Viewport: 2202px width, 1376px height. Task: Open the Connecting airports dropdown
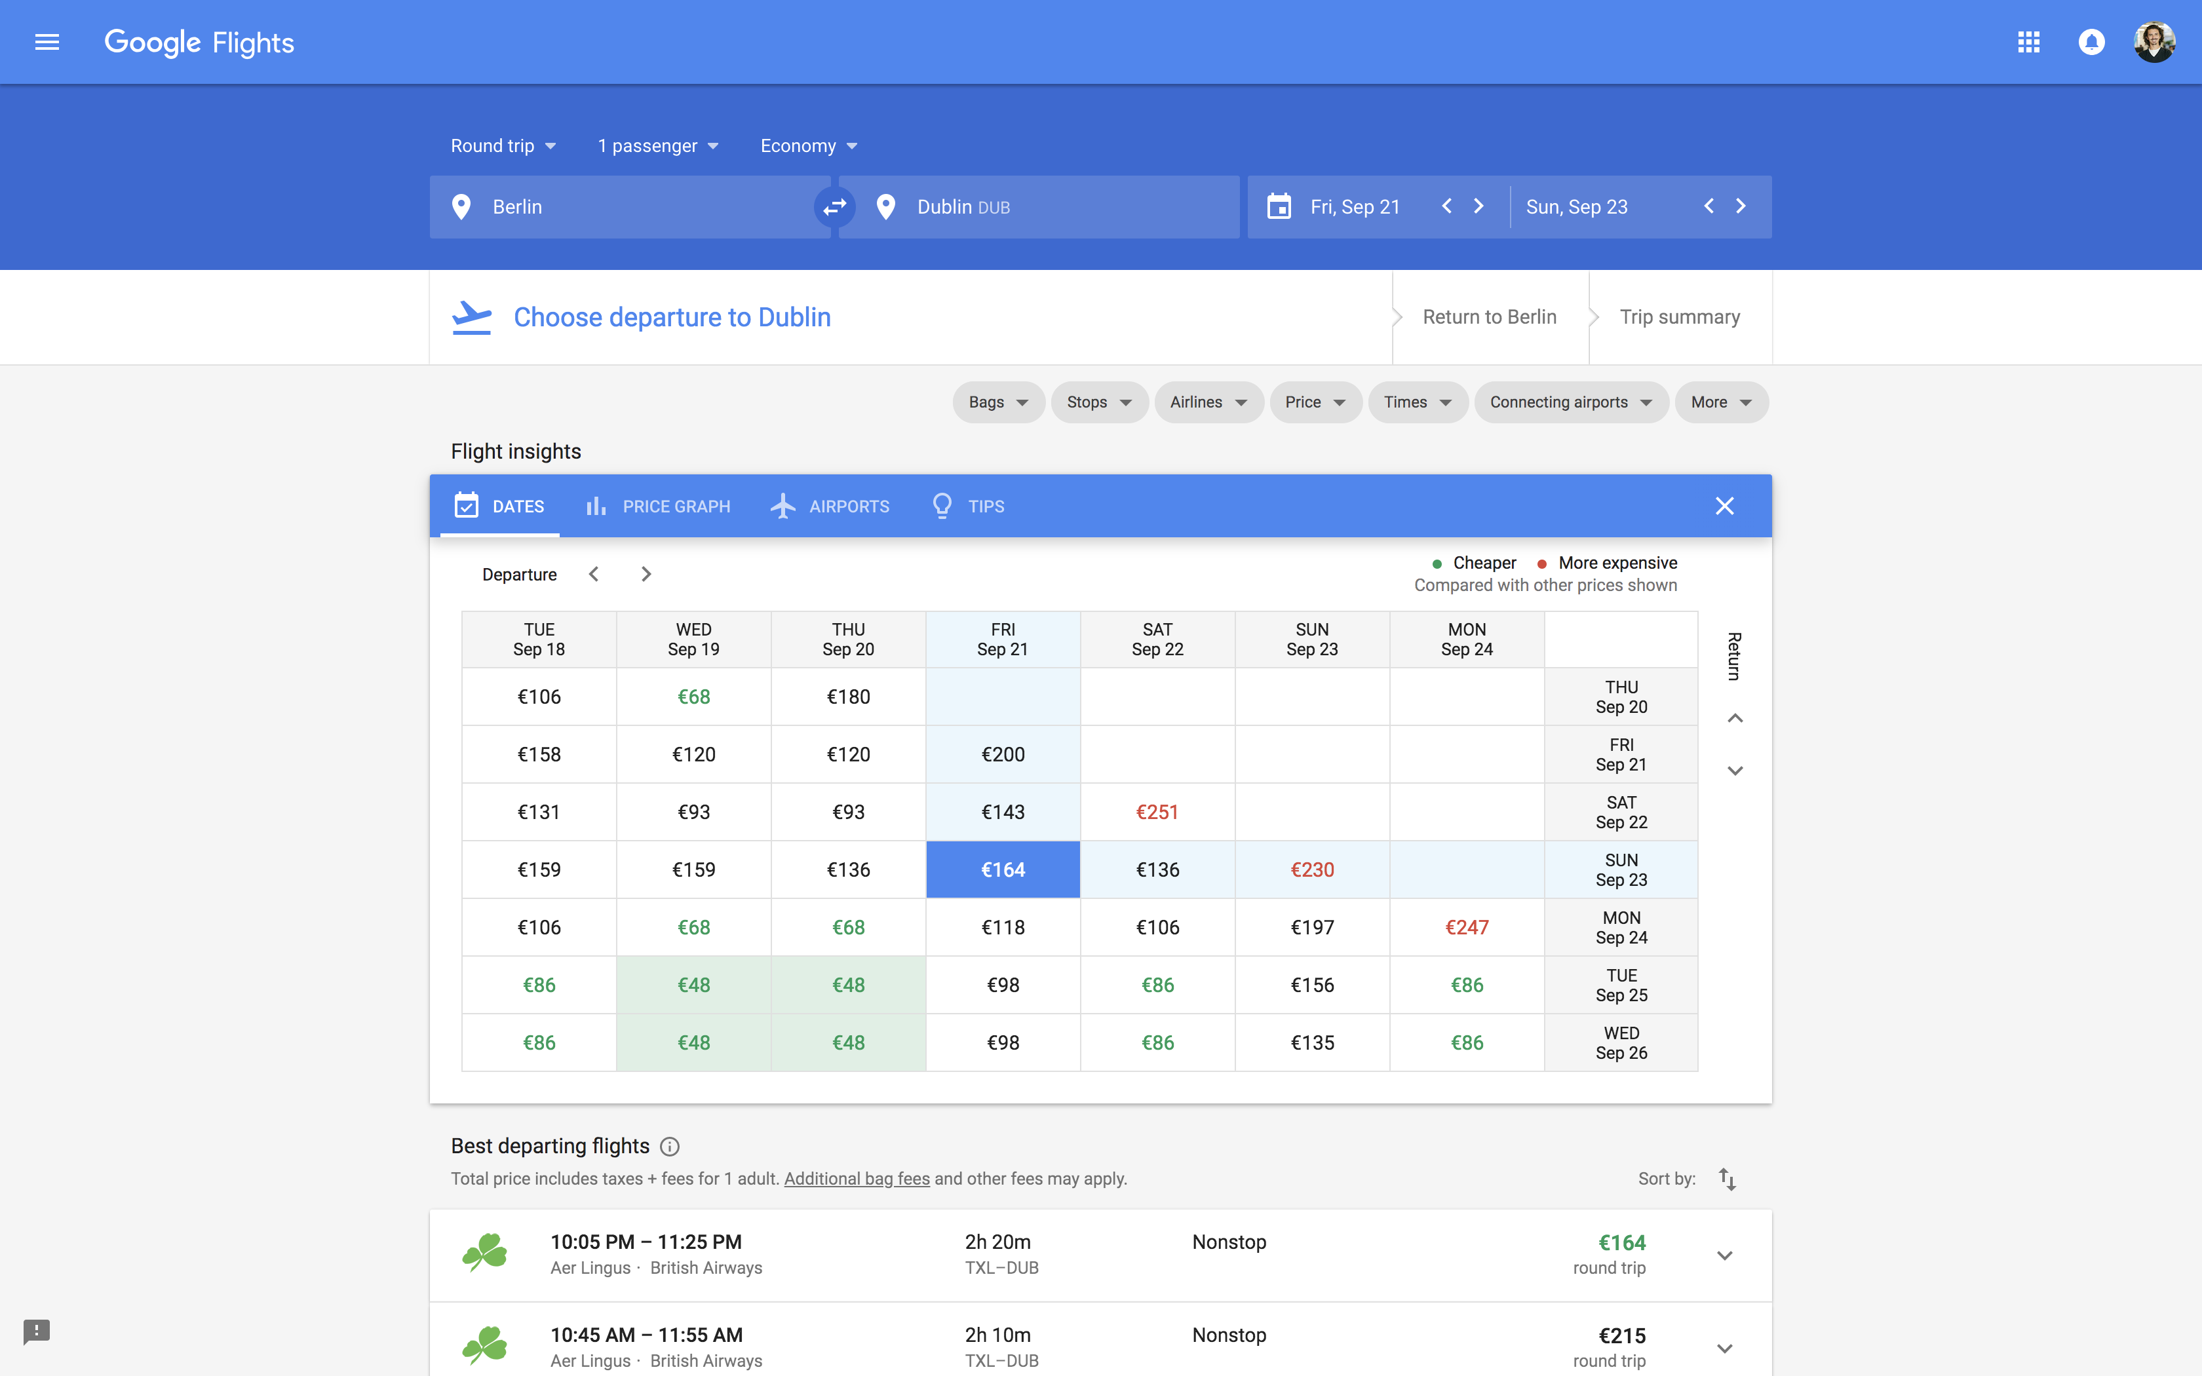[1570, 401]
